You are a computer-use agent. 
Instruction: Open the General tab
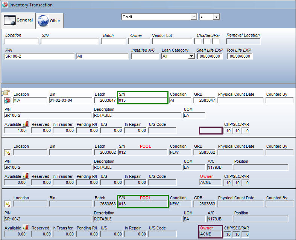18,20
